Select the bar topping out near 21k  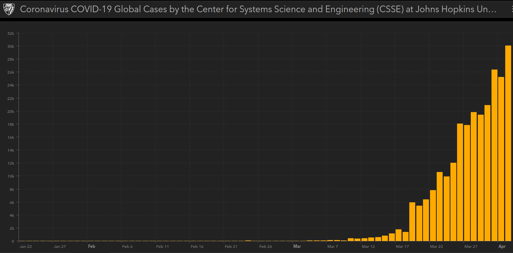pyautogui.click(x=487, y=173)
